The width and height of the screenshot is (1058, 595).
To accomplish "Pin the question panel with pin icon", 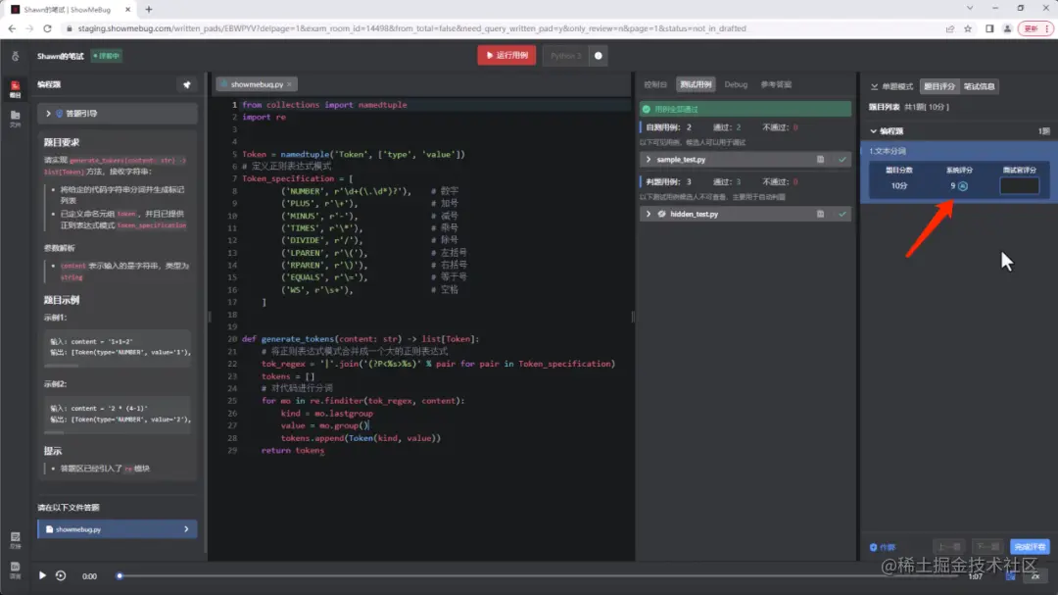I will point(187,84).
